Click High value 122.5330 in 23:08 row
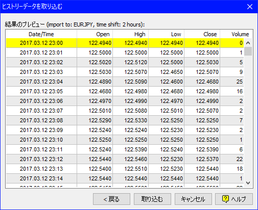This screenshot has height=210, width=258. [x=135, y=120]
